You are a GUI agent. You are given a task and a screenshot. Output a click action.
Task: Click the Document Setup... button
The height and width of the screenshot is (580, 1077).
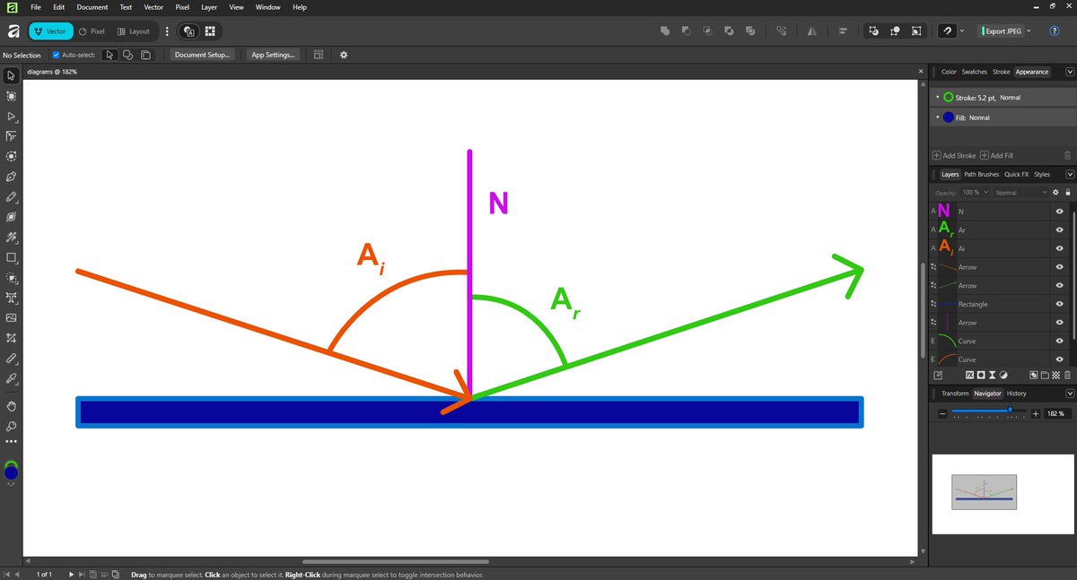tap(203, 55)
